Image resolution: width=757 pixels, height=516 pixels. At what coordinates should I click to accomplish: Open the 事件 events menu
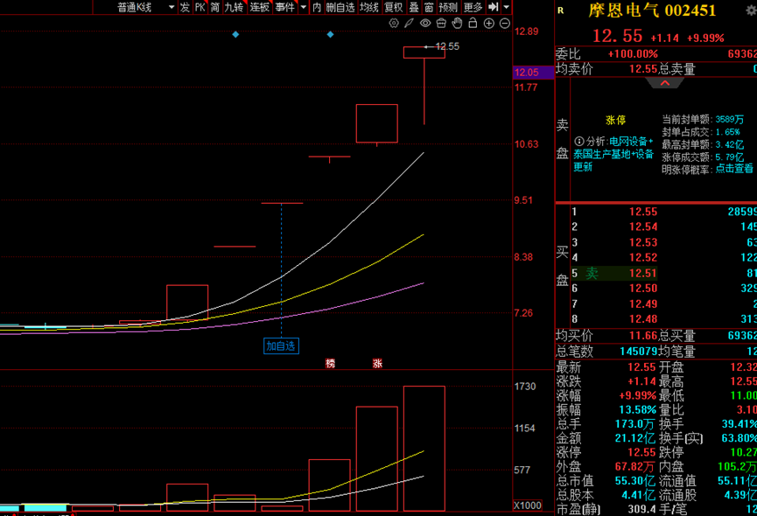284,7
